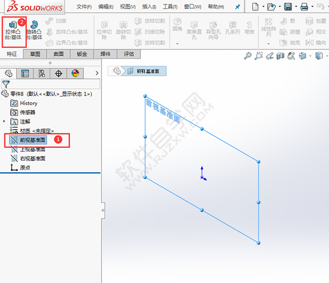Click the Shell (抽壳) tool
The width and height of the screenshot is (329, 283).
click(x=290, y=43)
